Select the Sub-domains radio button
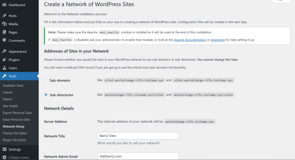This screenshot has width=295, height=160. click(x=46, y=80)
